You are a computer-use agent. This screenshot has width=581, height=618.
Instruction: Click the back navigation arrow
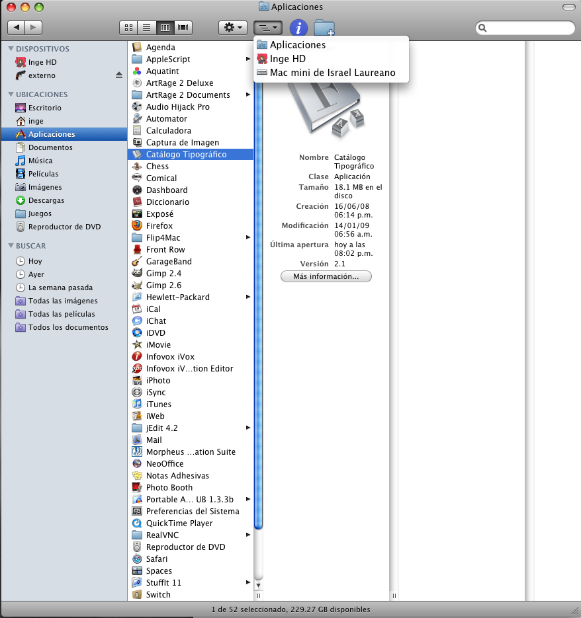coord(16,28)
